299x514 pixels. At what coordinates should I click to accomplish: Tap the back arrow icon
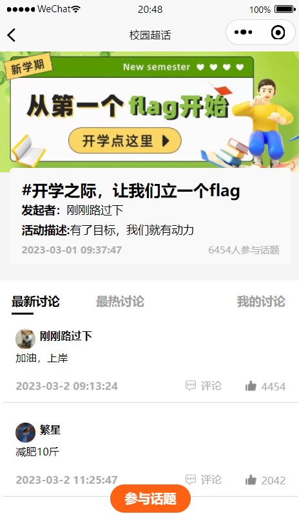pos(12,35)
